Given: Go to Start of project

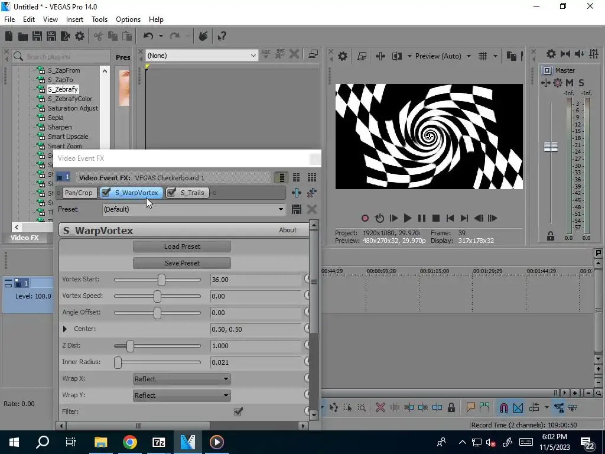Looking at the screenshot, I should point(450,218).
